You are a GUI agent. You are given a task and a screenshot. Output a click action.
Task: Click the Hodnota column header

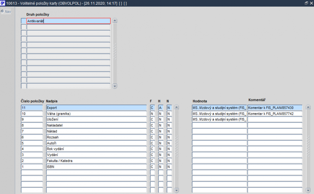pyautogui.click(x=200, y=101)
